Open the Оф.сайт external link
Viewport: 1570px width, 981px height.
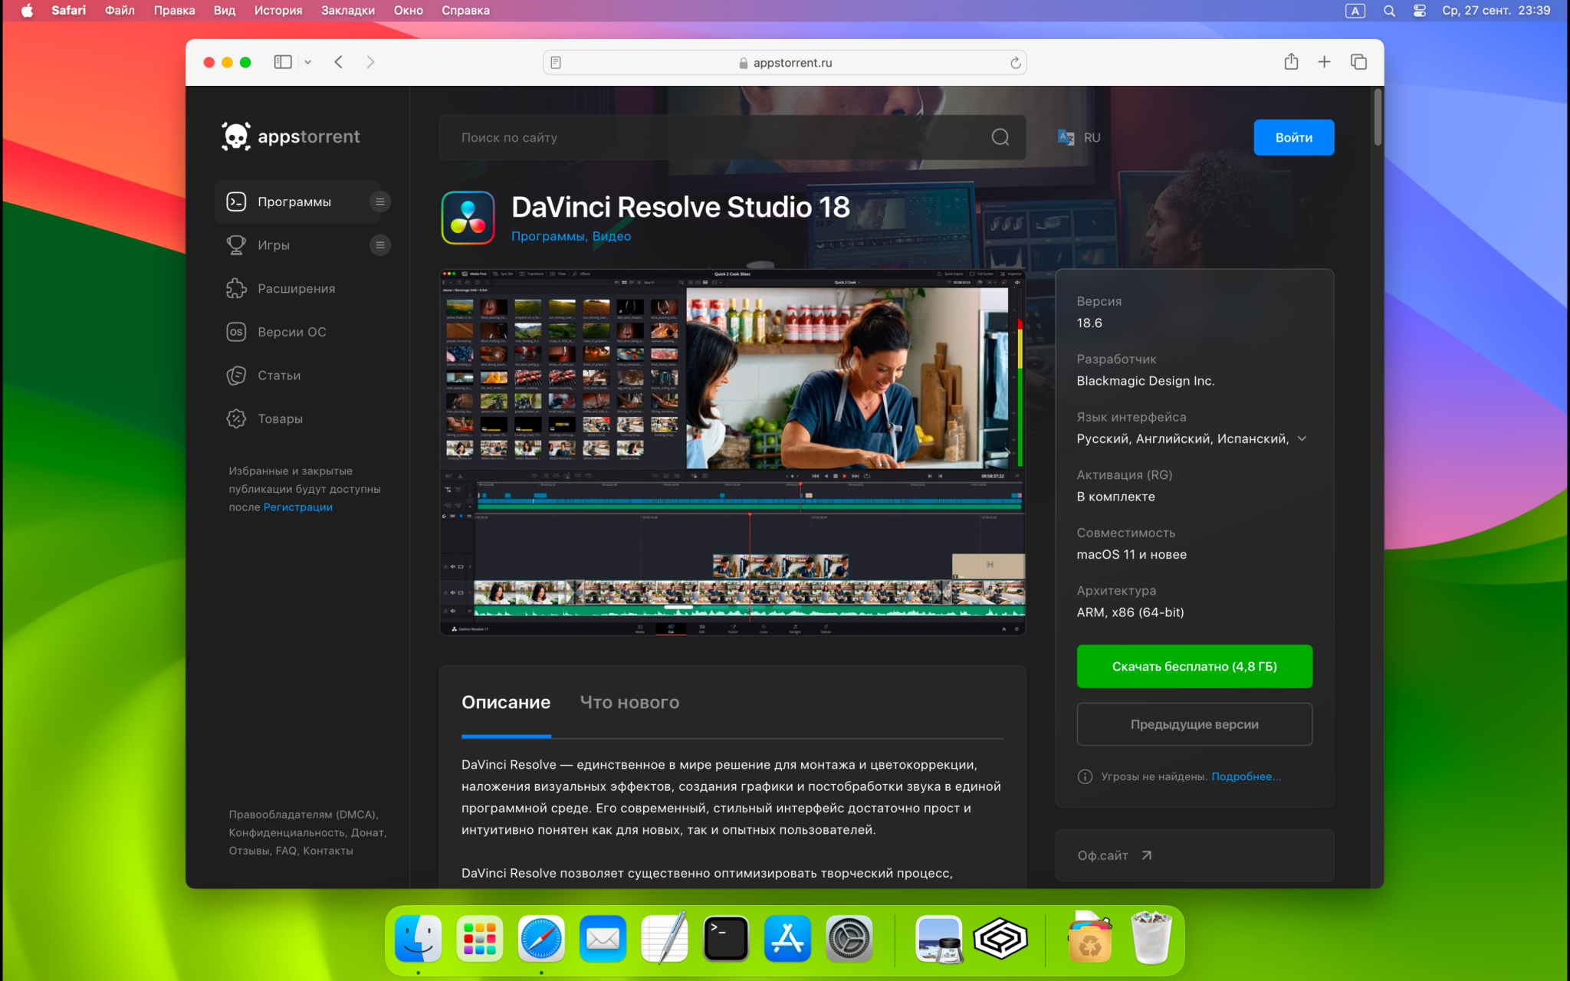[1115, 855]
